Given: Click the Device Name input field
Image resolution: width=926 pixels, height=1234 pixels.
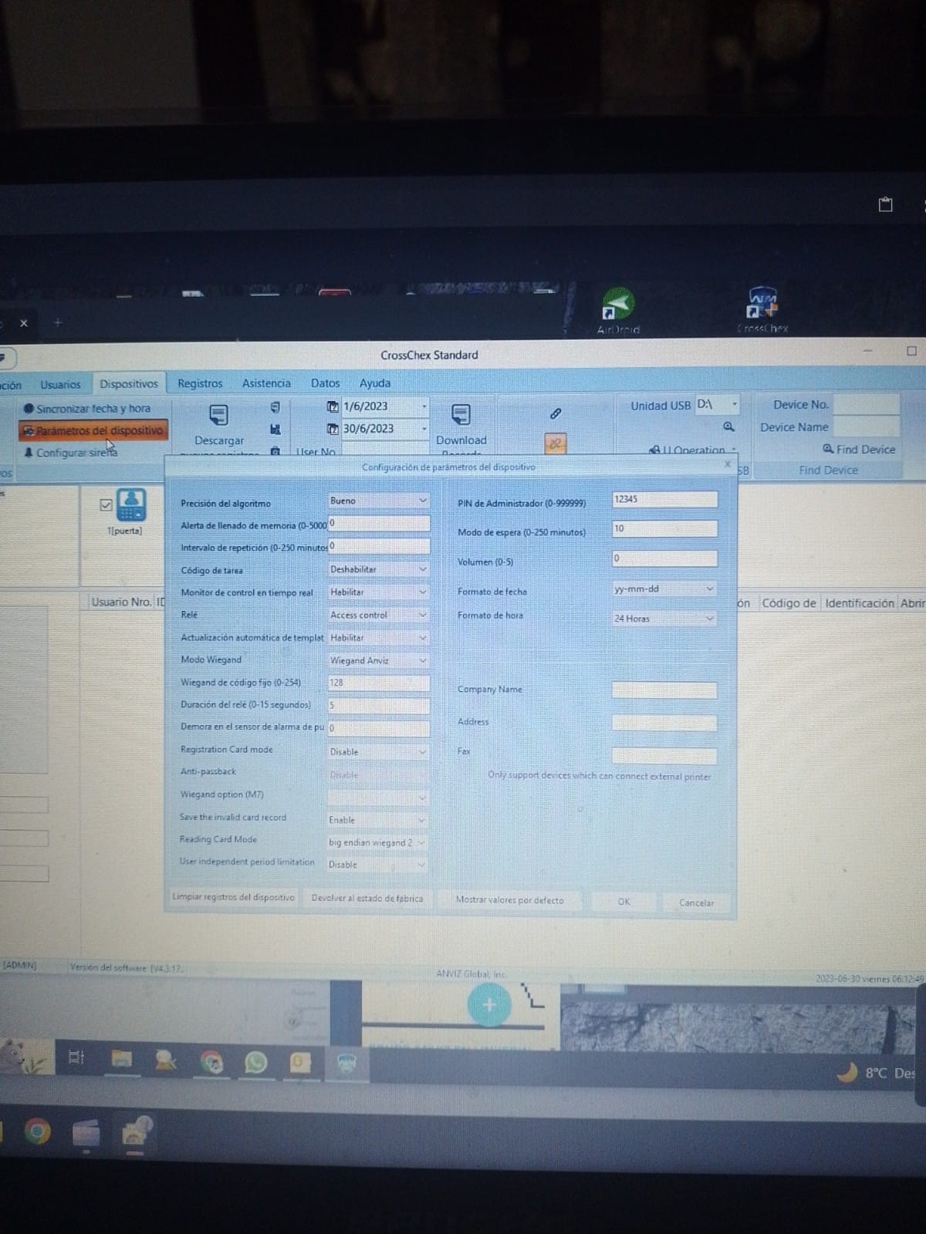Looking at the screenshot, I should [x=867, y=427].
